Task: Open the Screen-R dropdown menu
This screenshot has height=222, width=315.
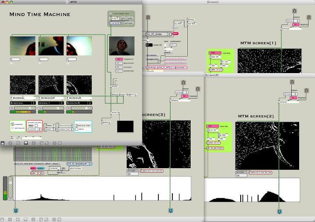Action: click(79, 102)
